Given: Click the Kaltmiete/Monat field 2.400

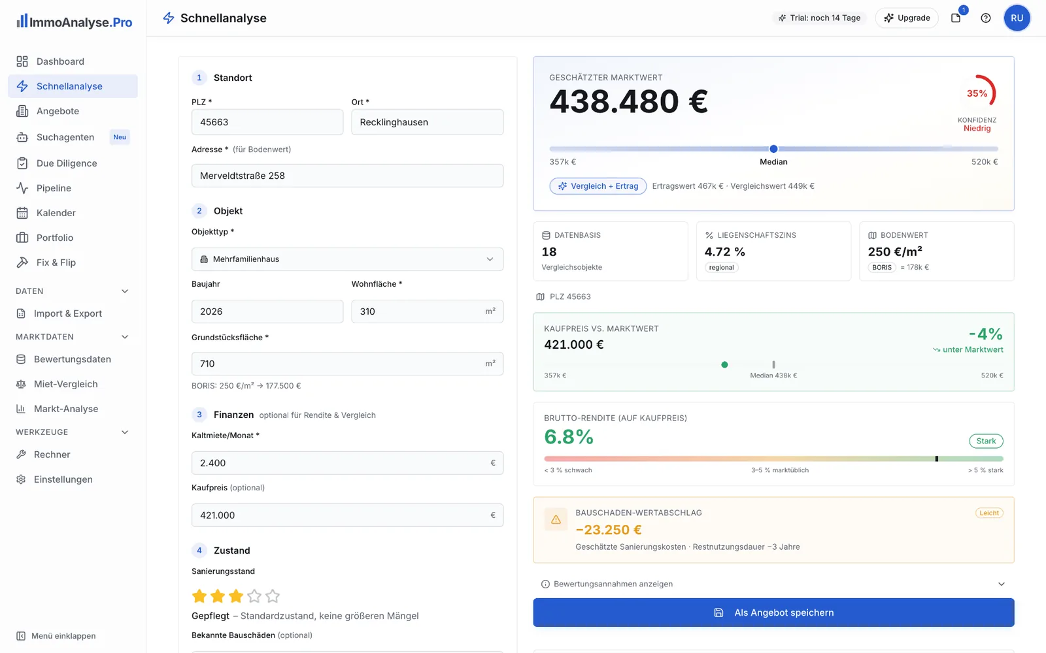Looking at the screenshot, I should pyautogui.click(x=347, y=463).
